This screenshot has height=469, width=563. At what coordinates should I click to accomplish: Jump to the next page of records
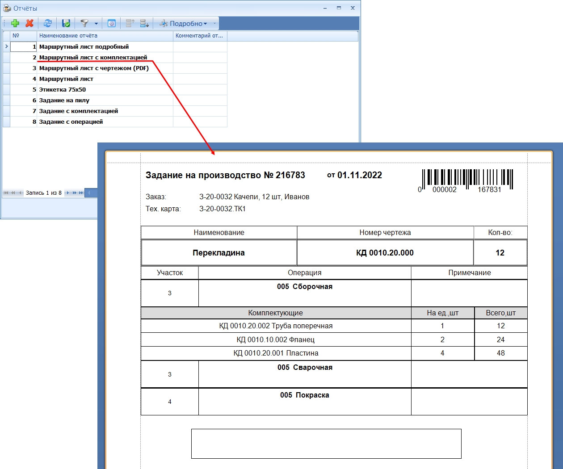(75, 193)
